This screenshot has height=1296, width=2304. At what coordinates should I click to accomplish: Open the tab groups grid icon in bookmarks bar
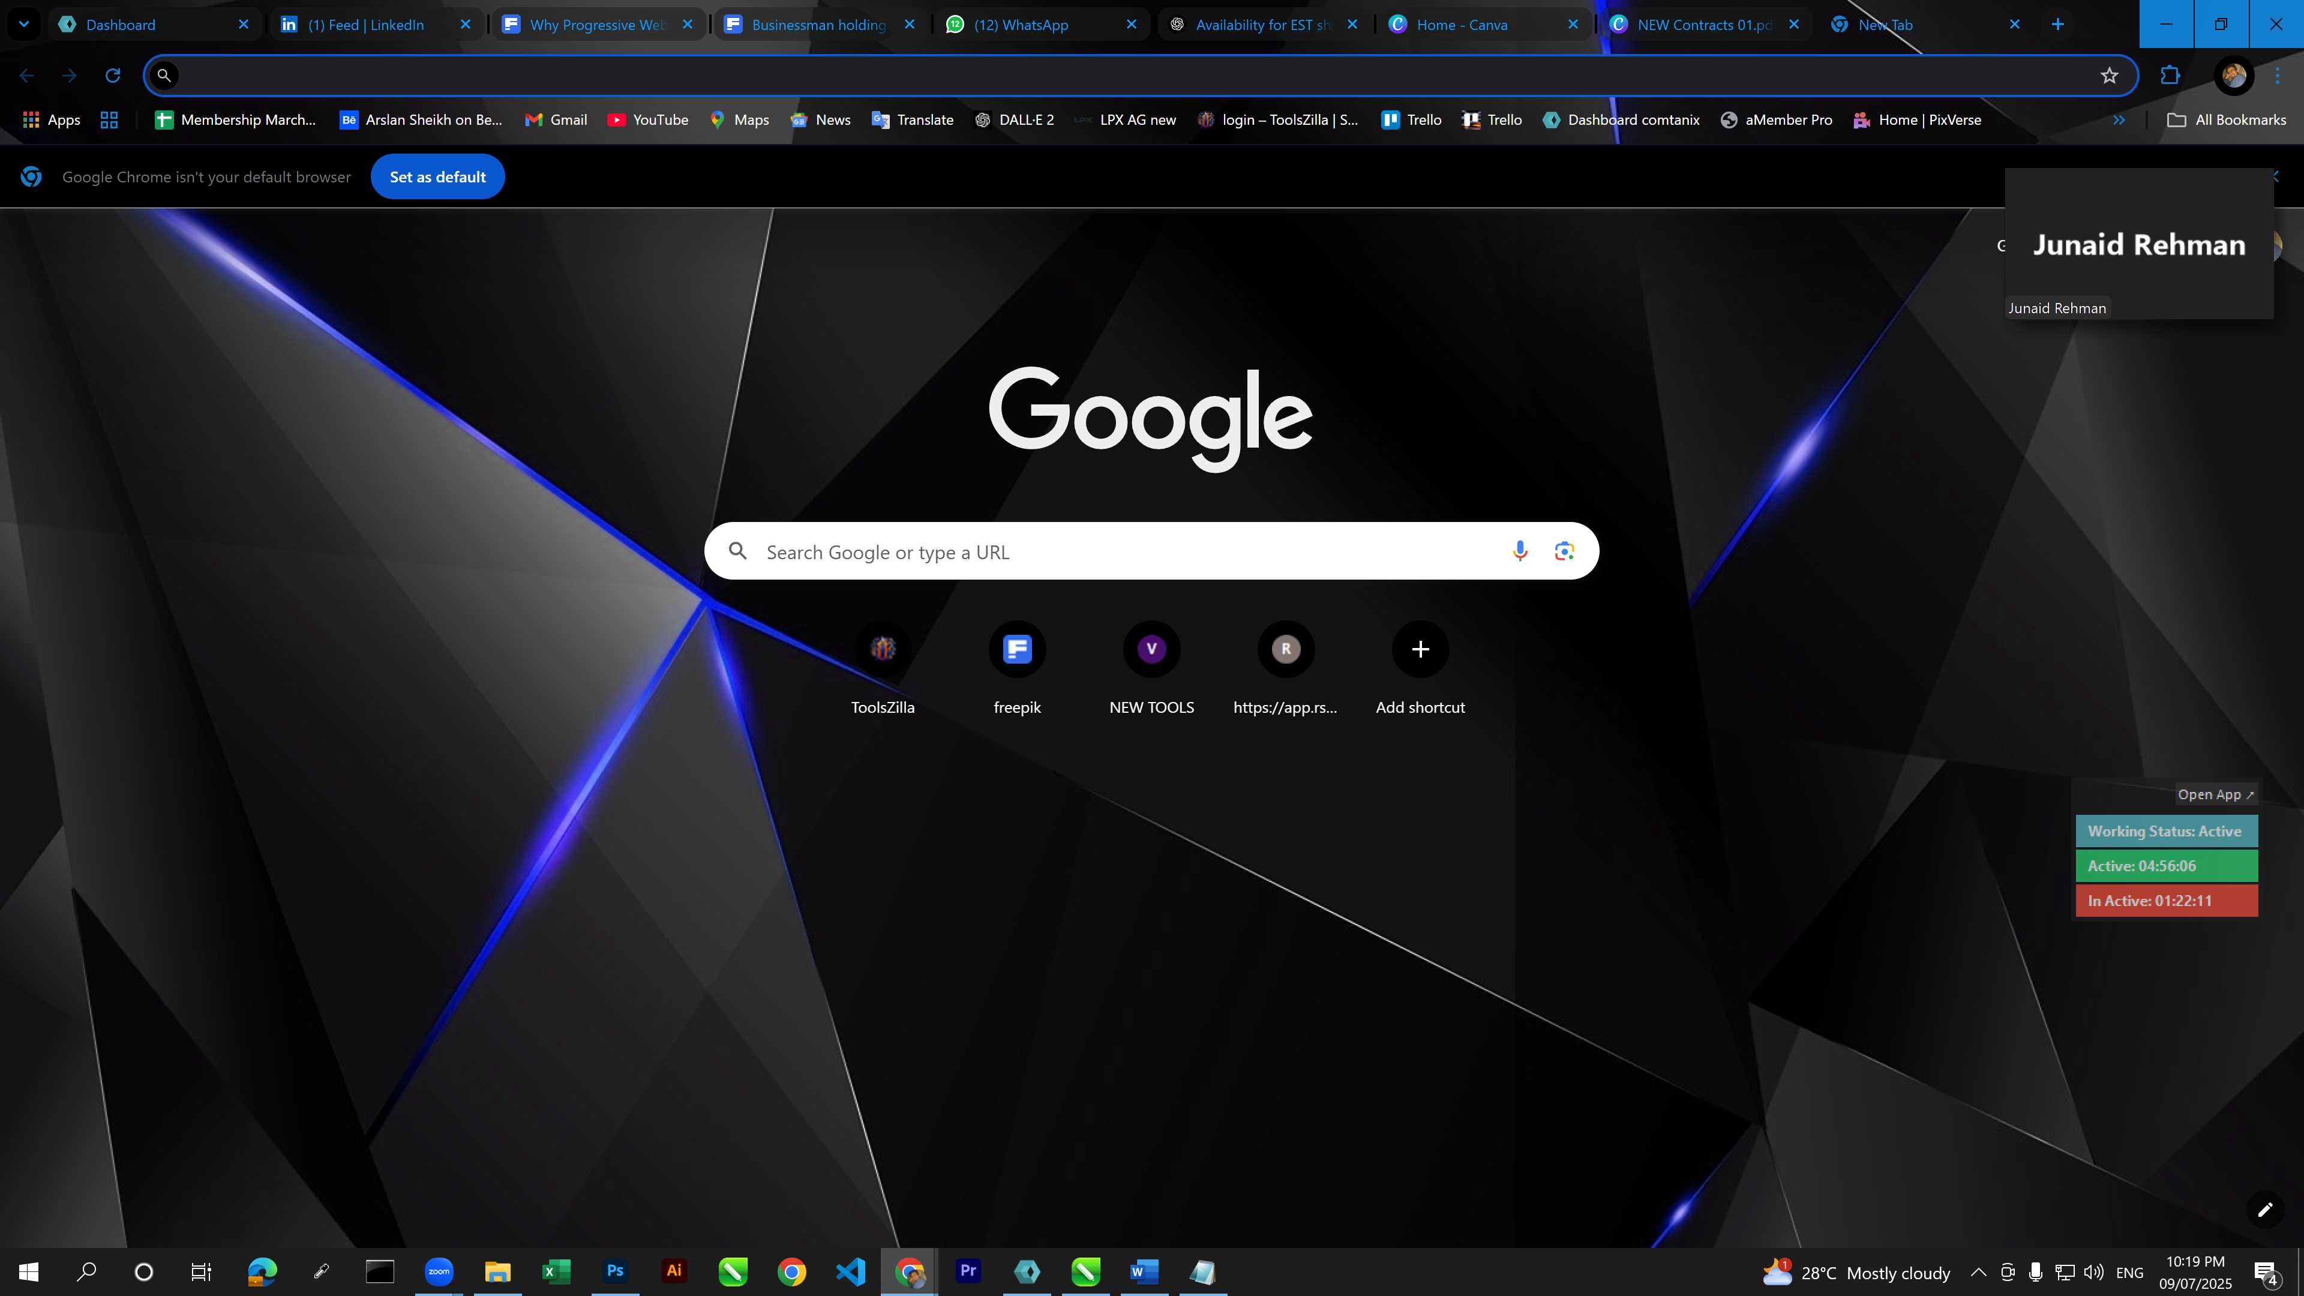pyautogui.click(x=109, y=120)
